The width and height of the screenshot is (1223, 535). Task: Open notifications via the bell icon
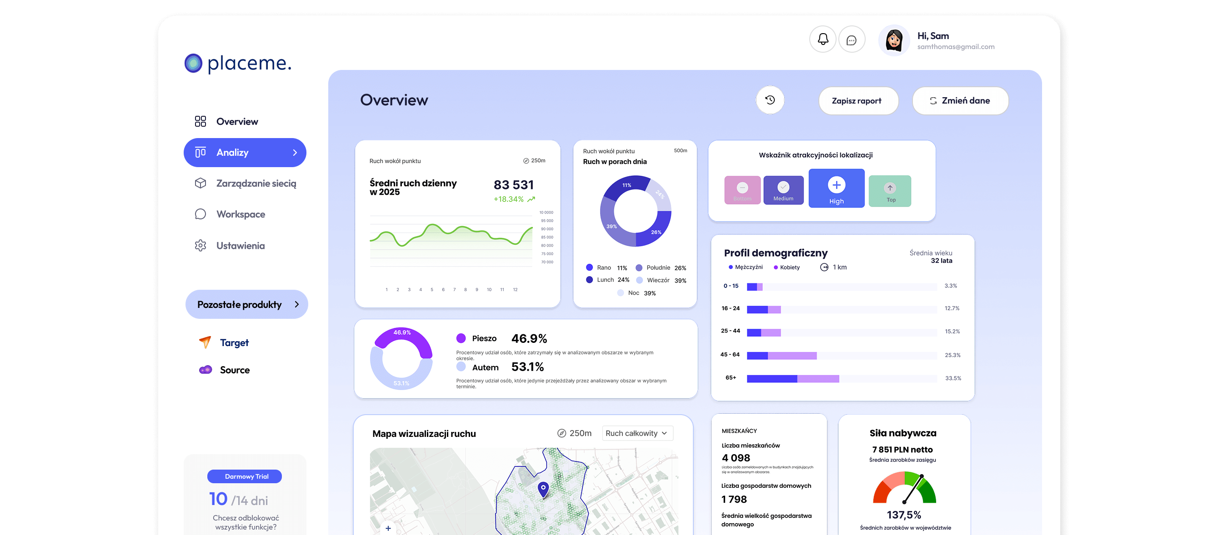tap(823, 39)
